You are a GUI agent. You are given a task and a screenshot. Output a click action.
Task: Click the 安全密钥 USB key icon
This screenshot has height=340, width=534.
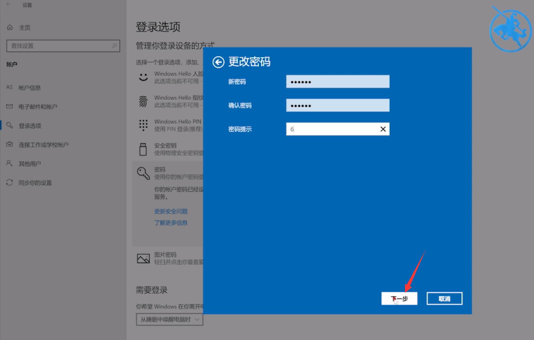point(143,149)
